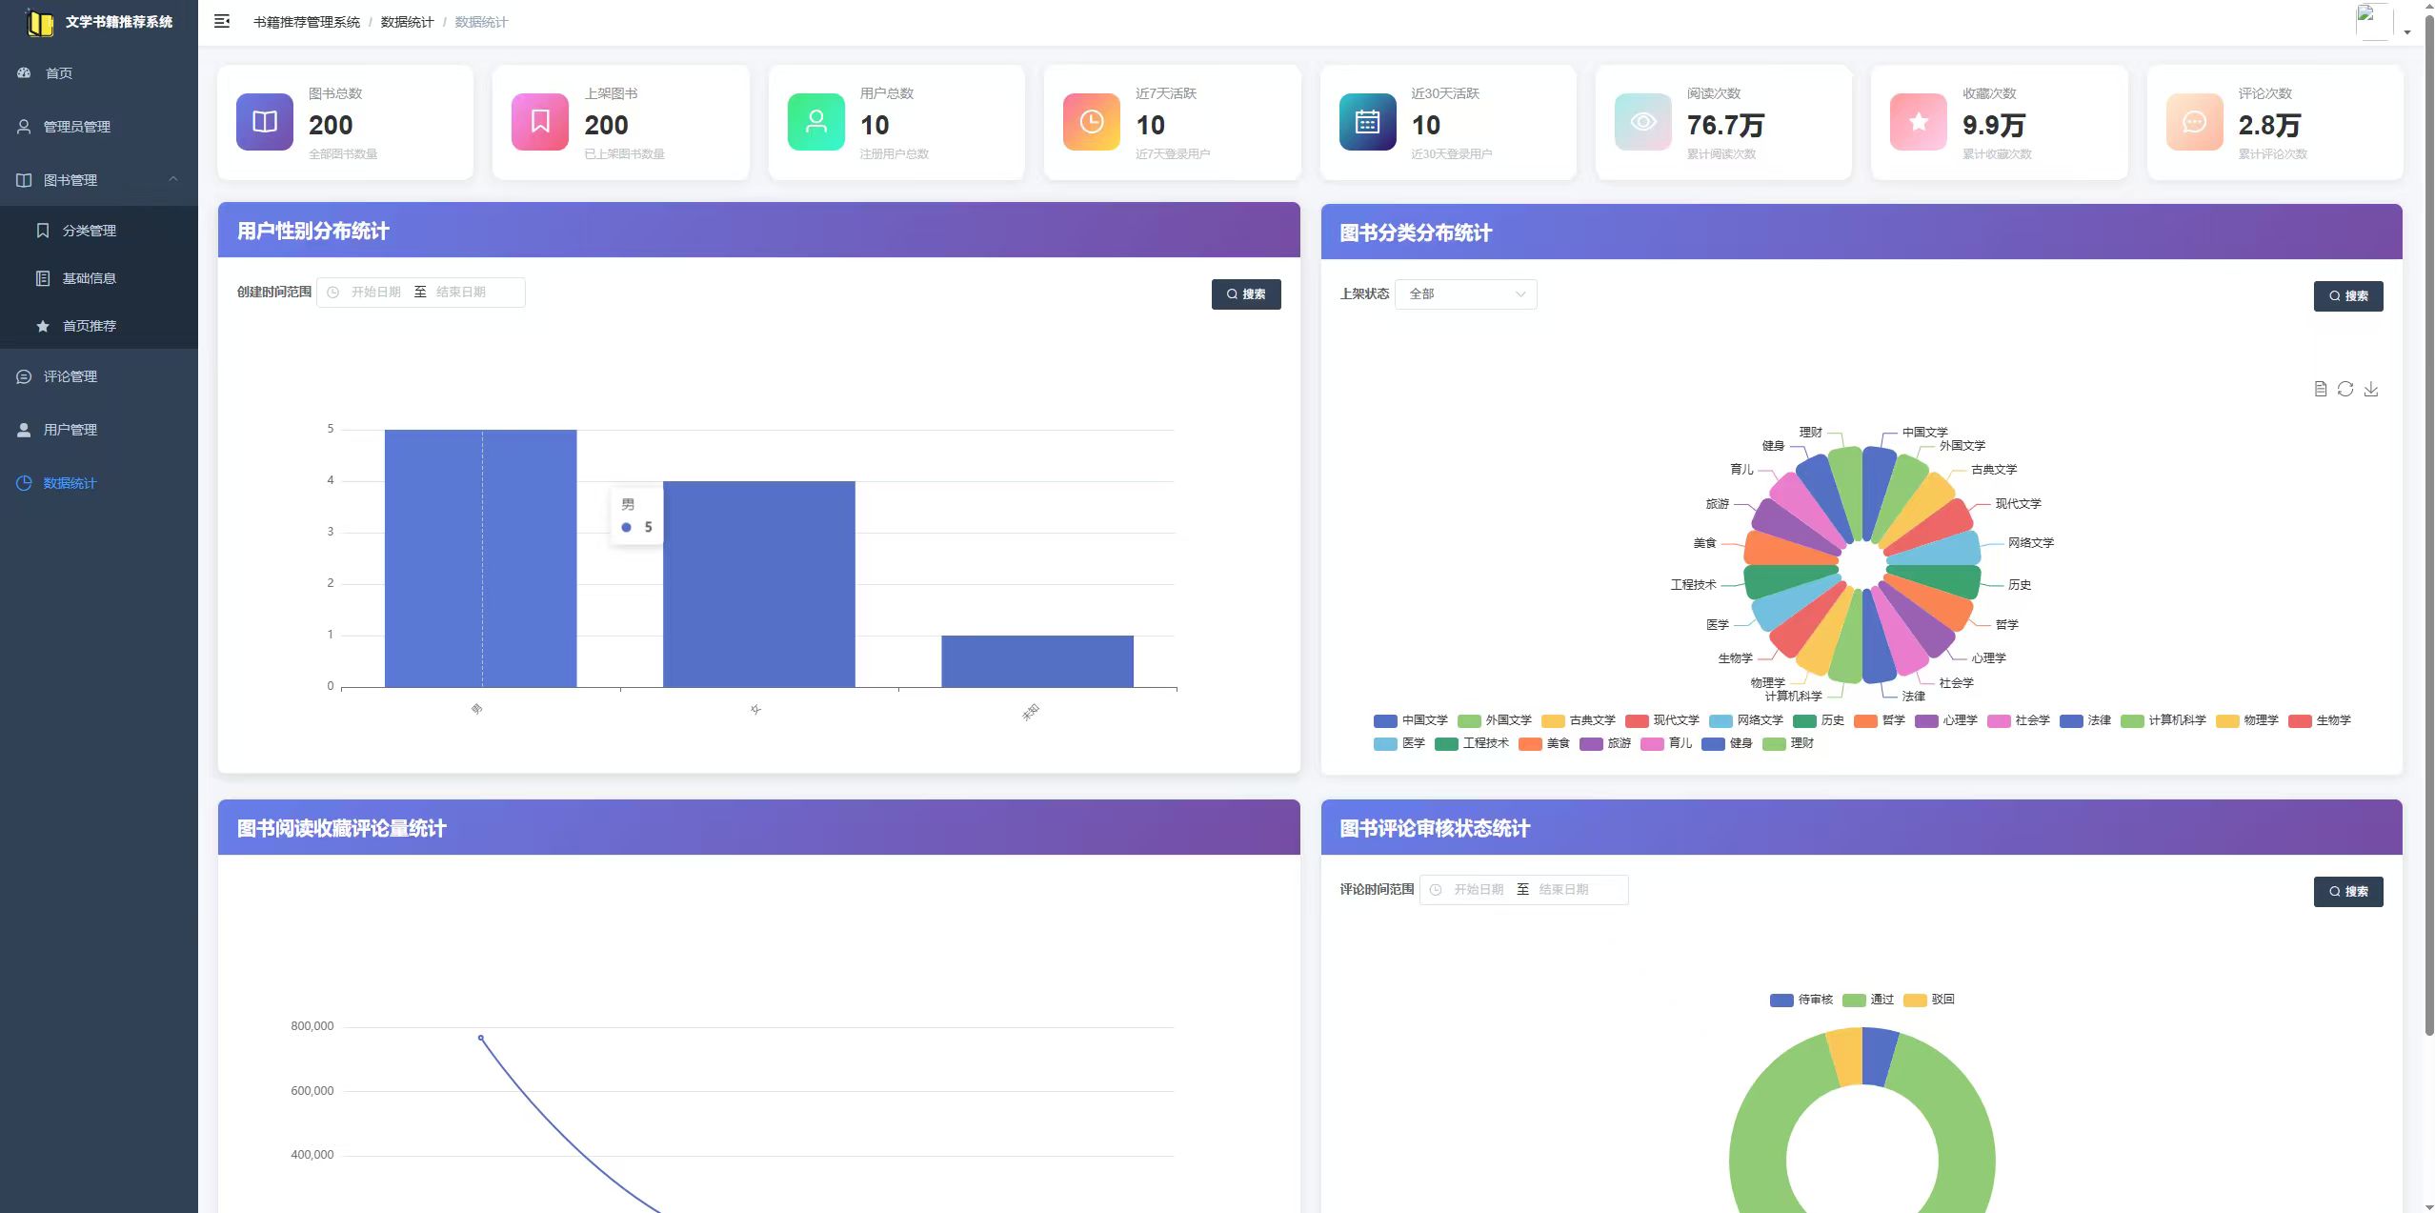Toggle 历史 series in the pie legend
Viewport: 2435px width, 1213px height.
click(1819, 720)
